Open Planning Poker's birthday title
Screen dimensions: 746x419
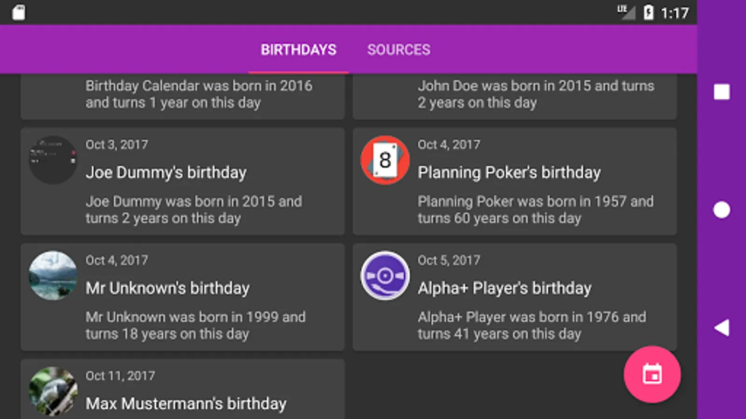point(509,173)
